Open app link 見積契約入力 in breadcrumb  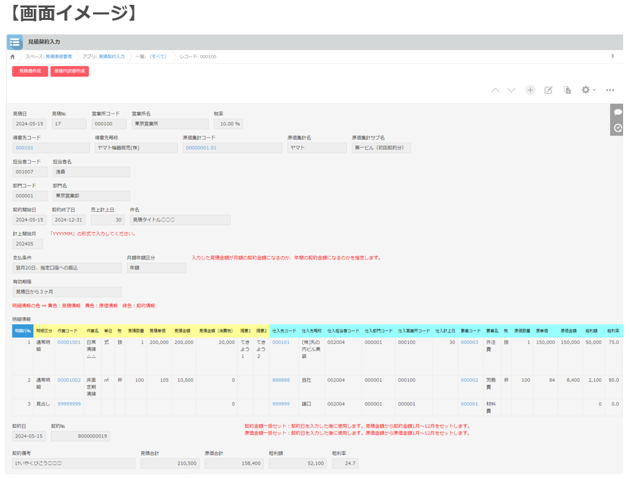tap(112, 57)
